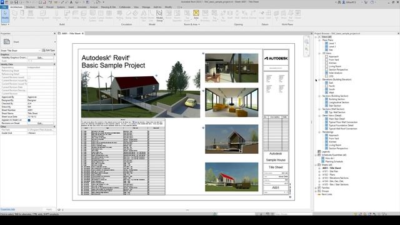Viewport: 400px width, 225px height.
Task: Select the Floor tool
Action: [84, 15]
